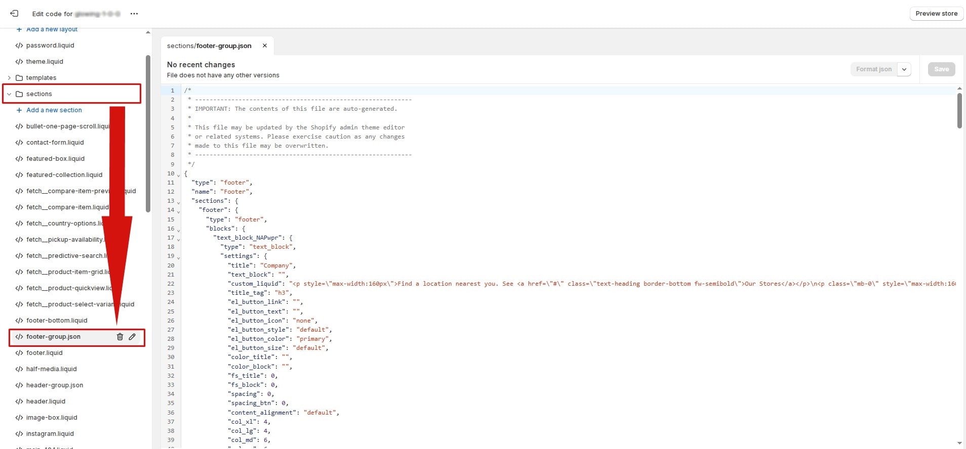Open the header-group.json file
Viewport: 966px width, 449px height.
pyautogui.click(x=55, y=385)
